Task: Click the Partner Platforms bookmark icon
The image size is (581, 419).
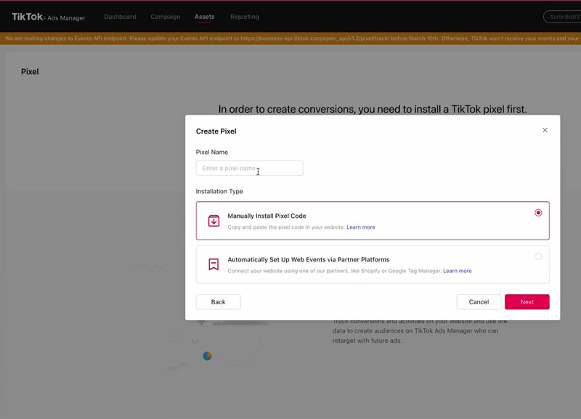Action: click(214, 264)
